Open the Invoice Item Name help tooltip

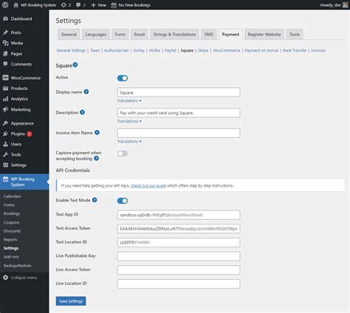click(x=97, y=132)
